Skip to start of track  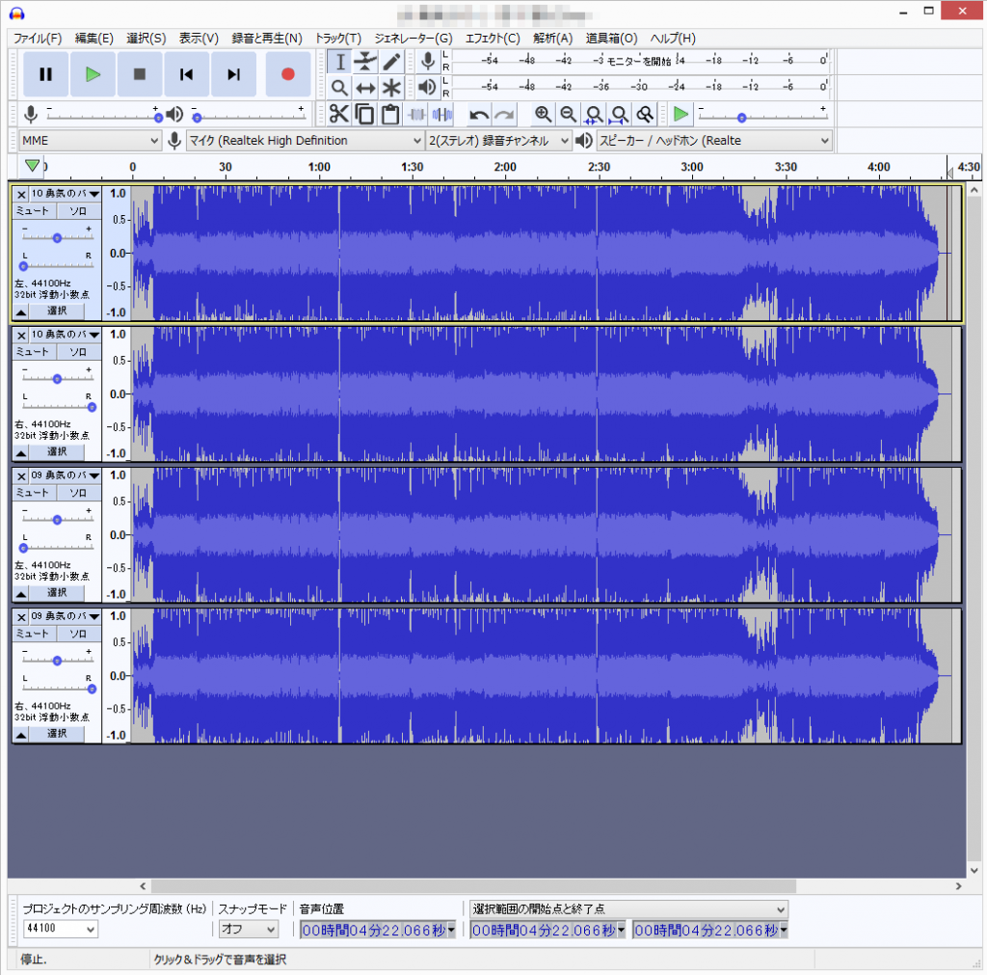[187, 74]
